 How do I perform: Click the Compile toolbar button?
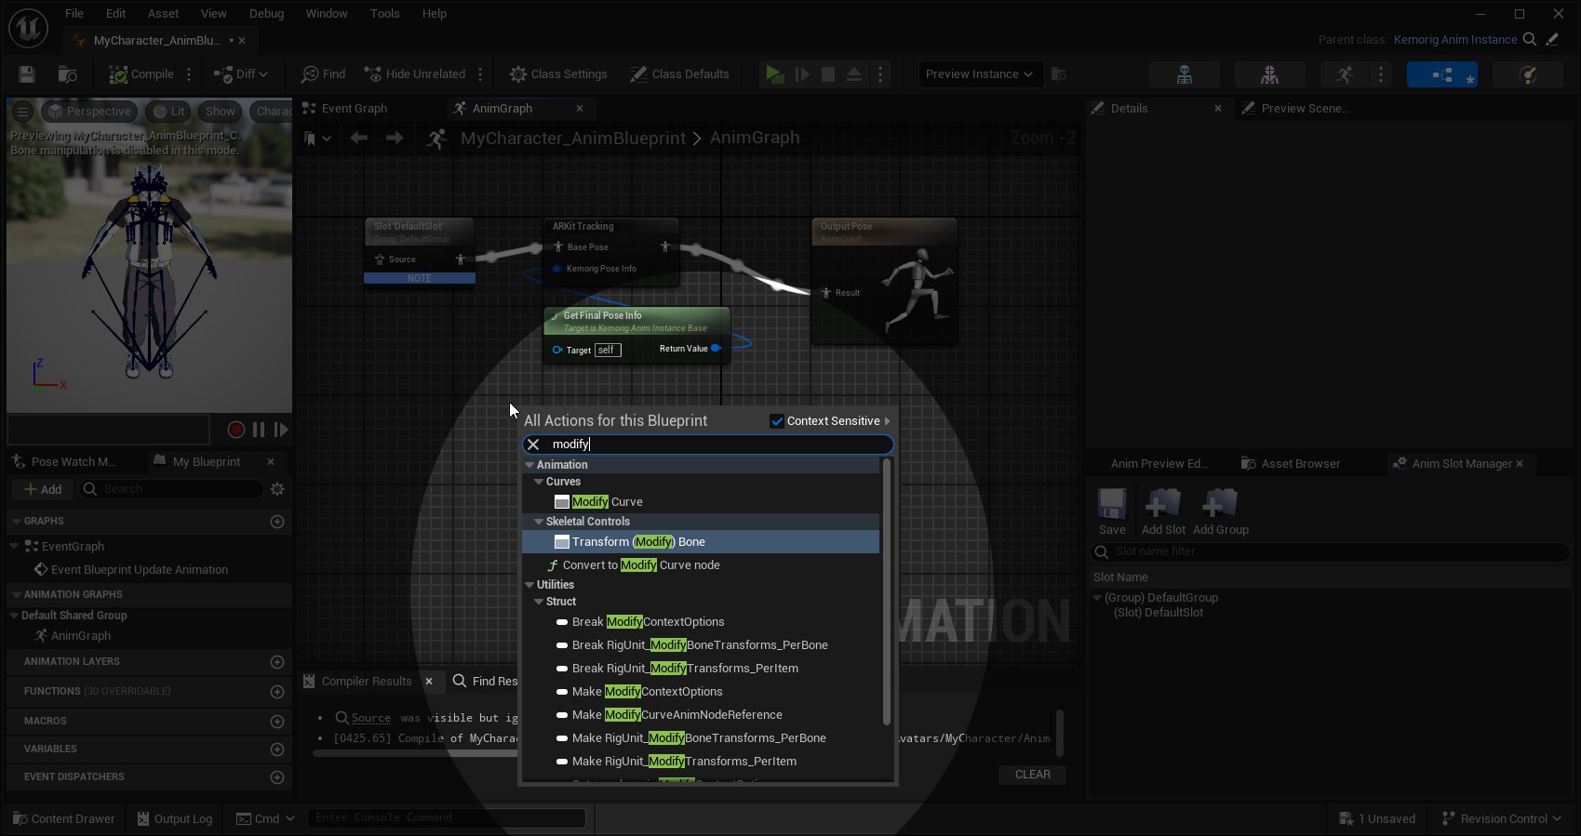click(x=141, y=74)
